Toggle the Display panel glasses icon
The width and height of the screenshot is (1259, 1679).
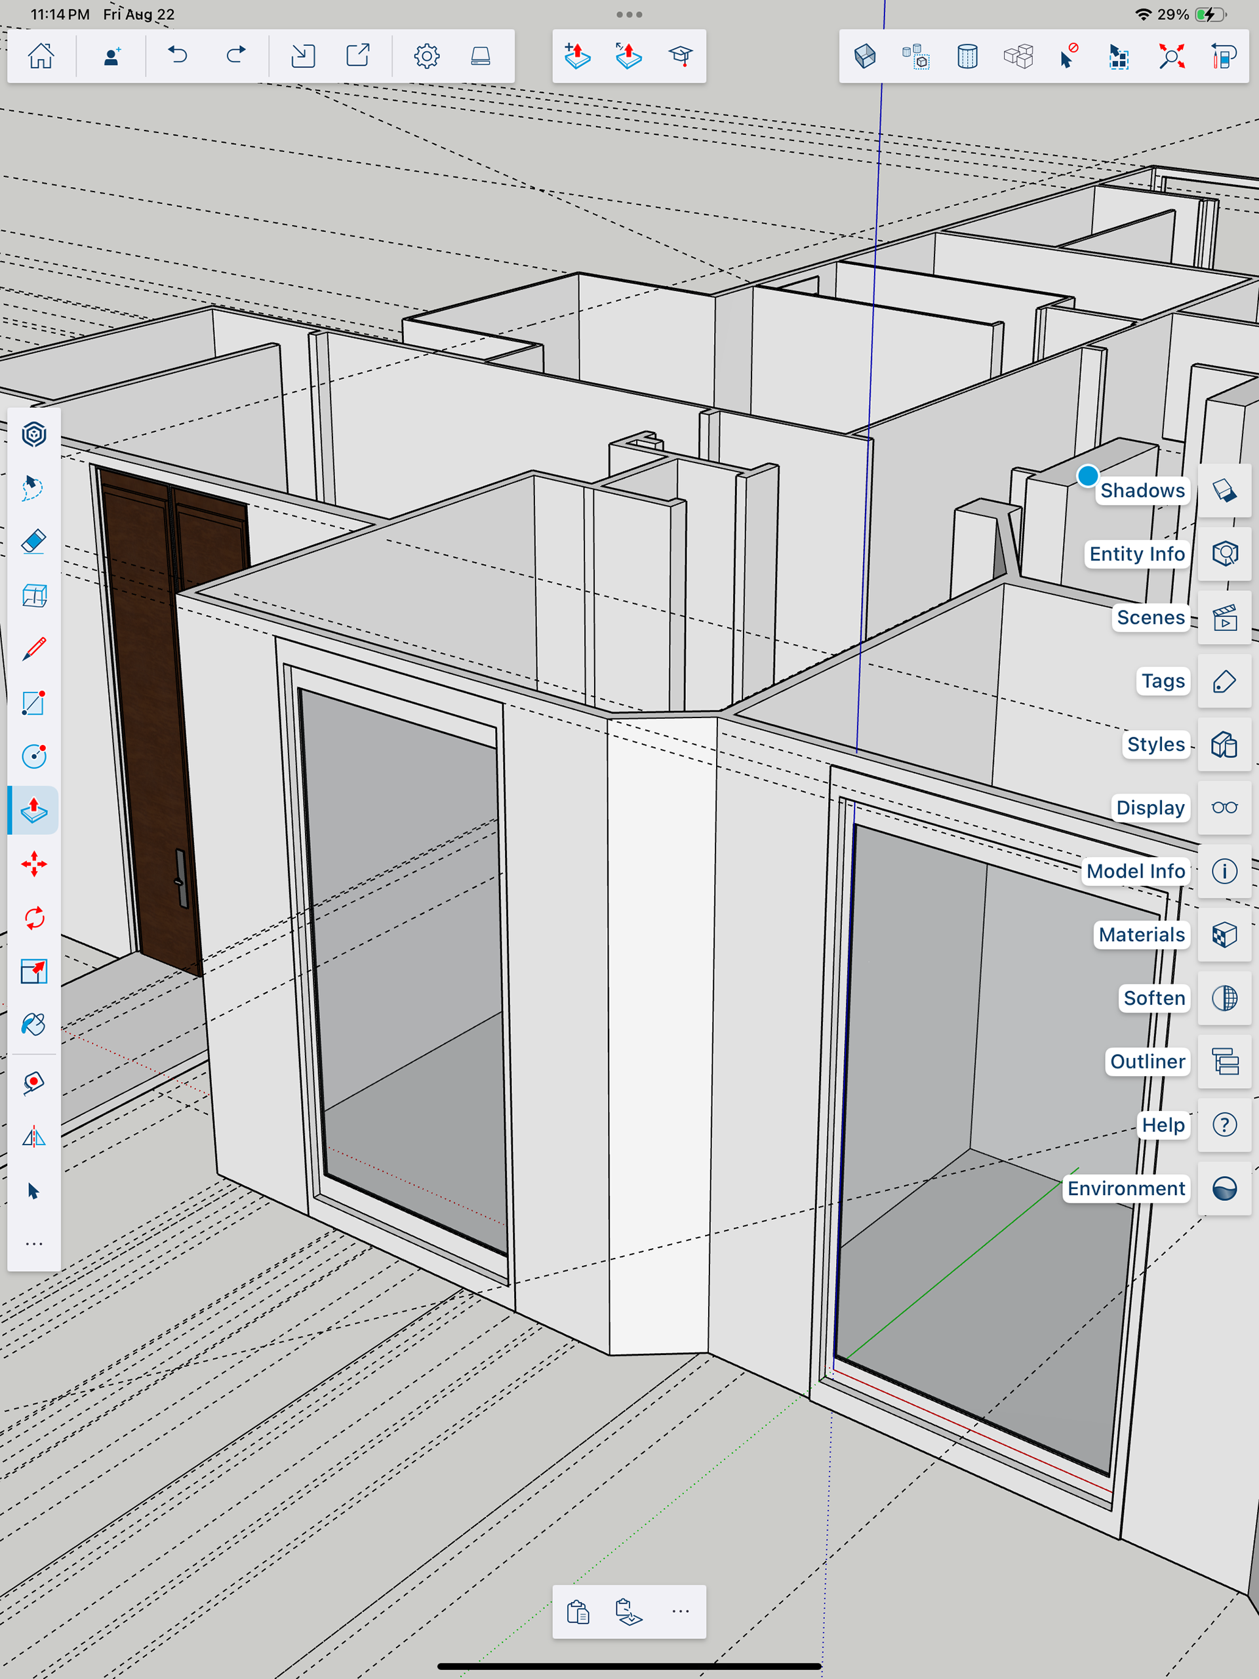(1224, 807)
